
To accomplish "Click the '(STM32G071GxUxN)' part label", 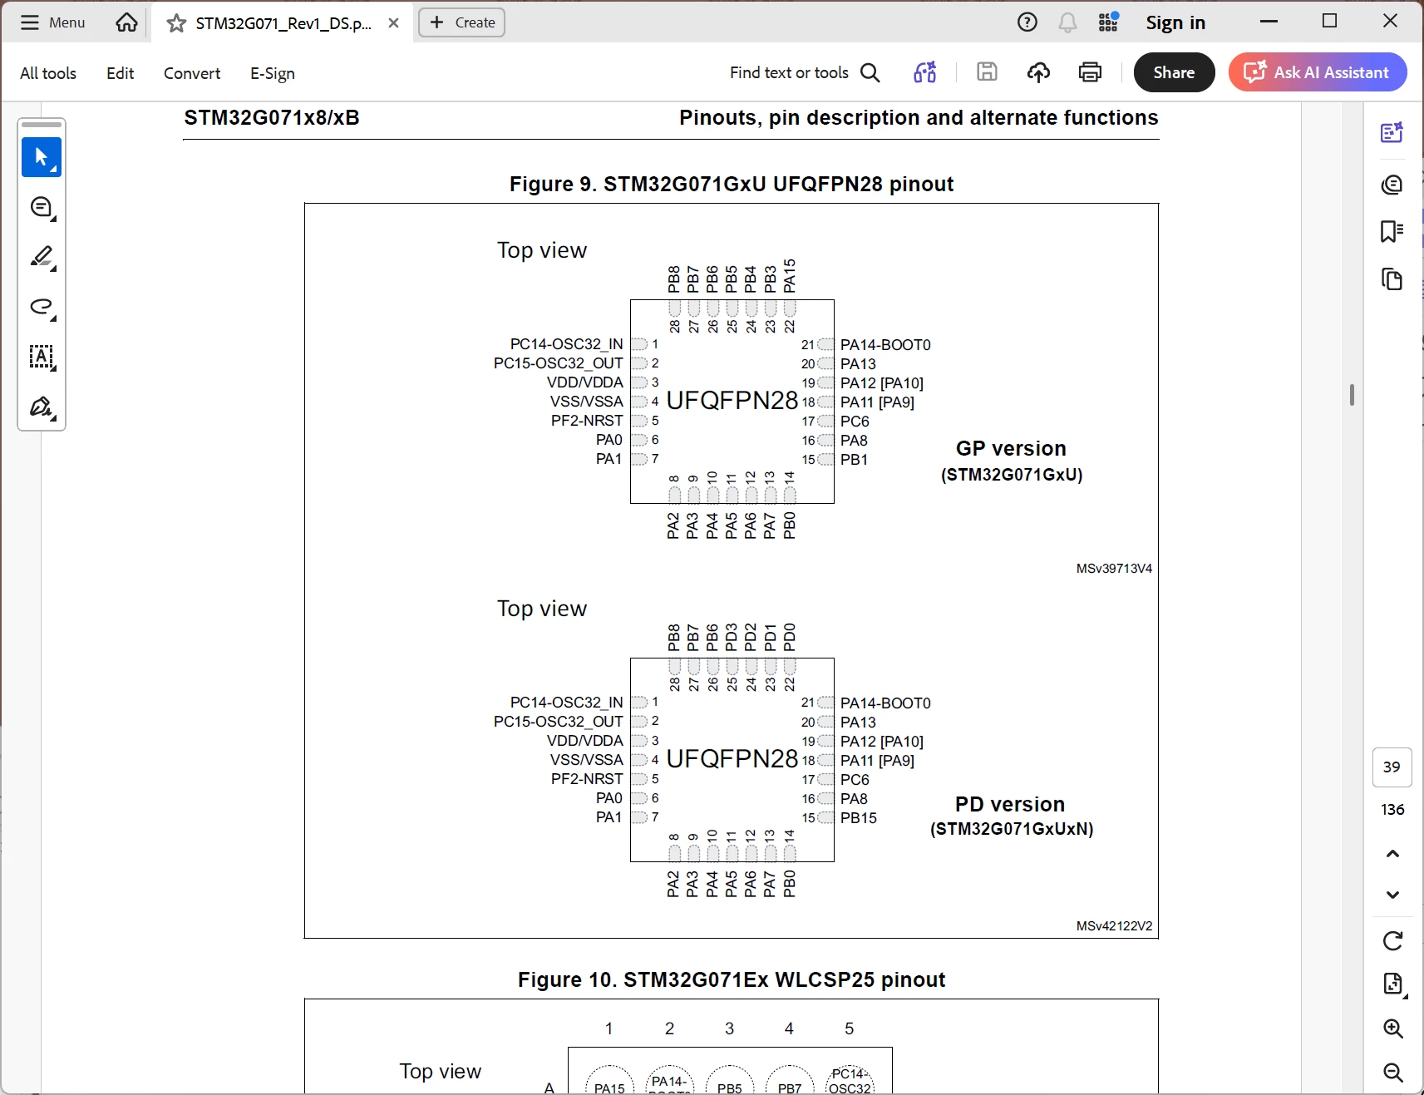I will point(1012,829).
